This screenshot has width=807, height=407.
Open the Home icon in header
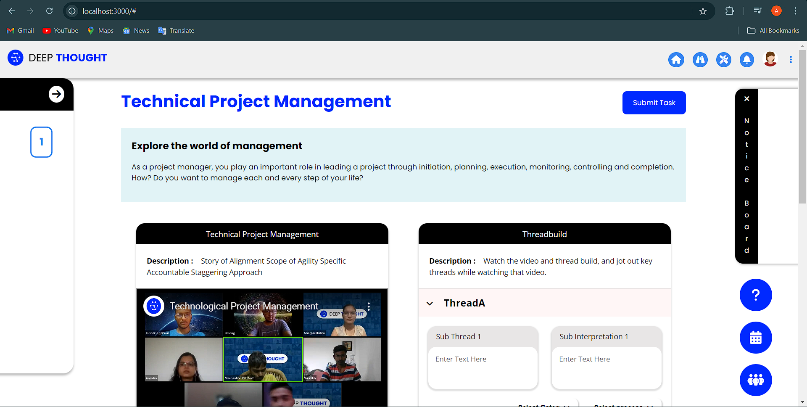click(676, 60)
